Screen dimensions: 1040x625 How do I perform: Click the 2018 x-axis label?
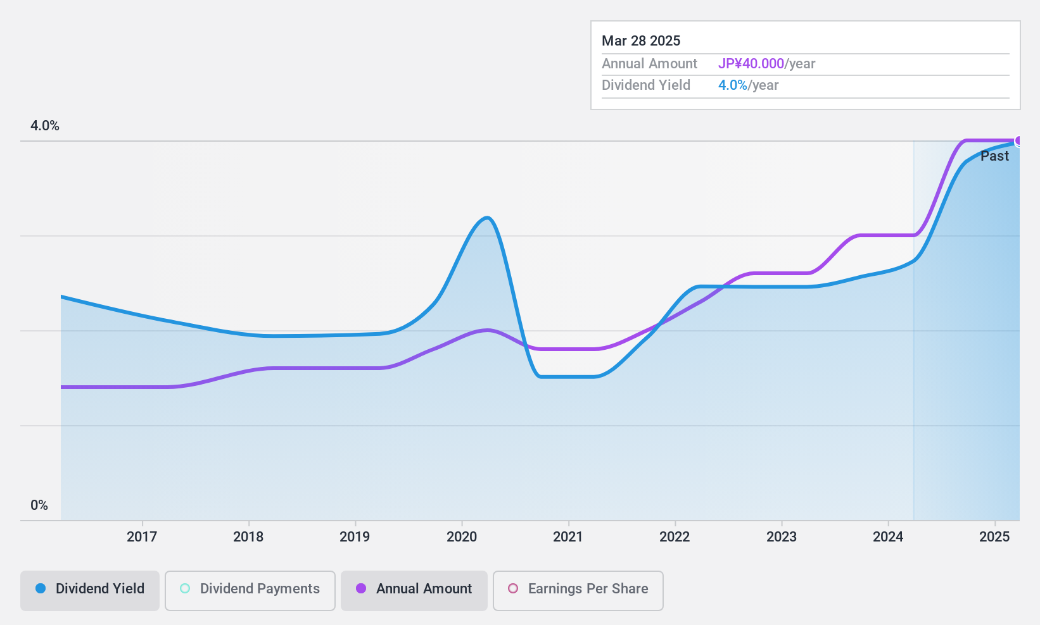[x=248, y=537]
